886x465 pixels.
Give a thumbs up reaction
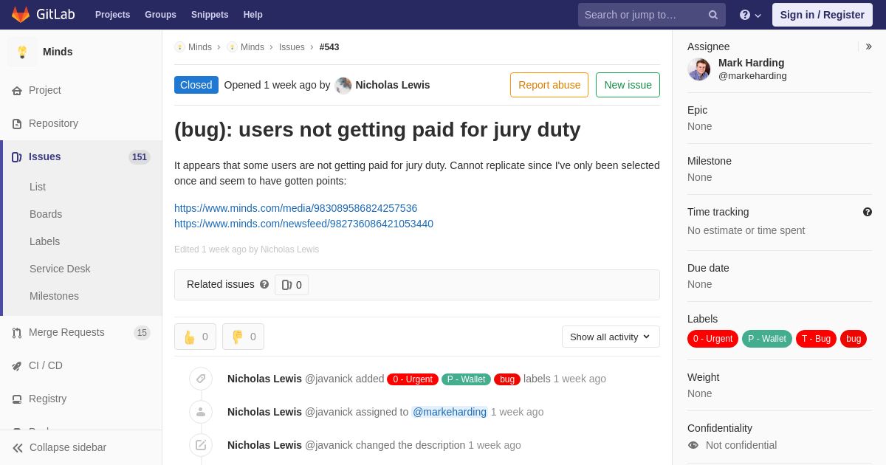click(x=195, y=337)
